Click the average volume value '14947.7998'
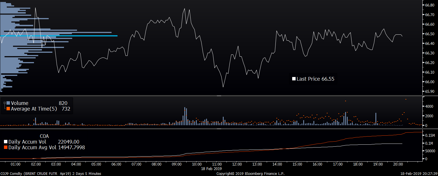This screenshot has width=438, height=176. tap(71, 147)
